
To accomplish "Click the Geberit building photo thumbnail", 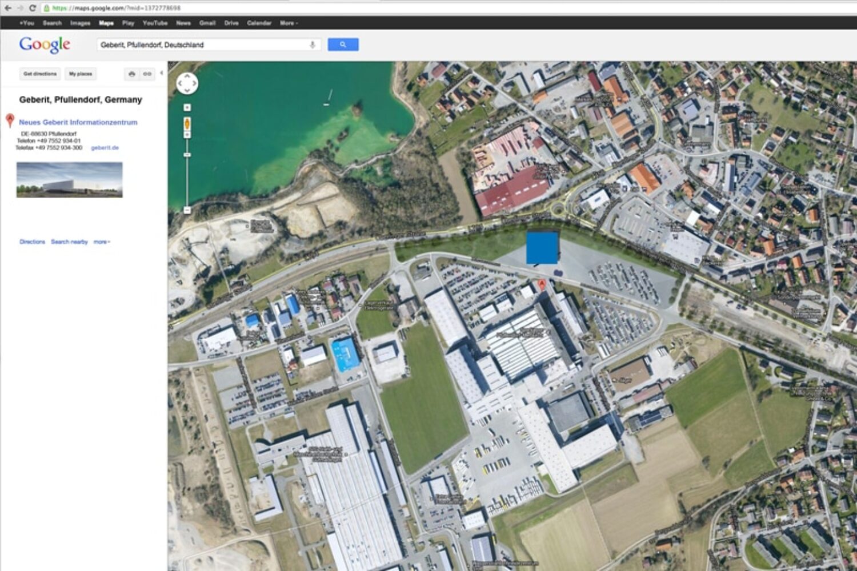I will pyautogui.click(x=69, y=180).
